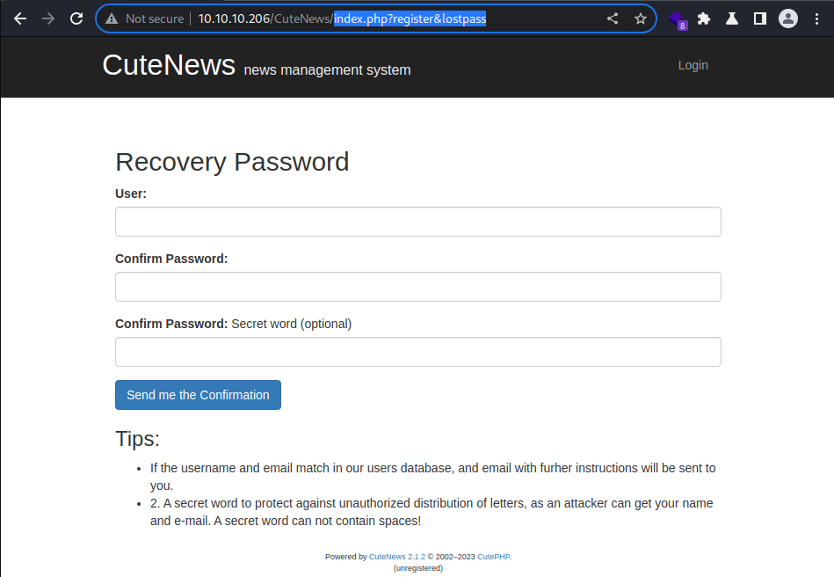Image resolution: width=834 pixels, height=577 pixels.
Task: Click the address bar URL
Action: pyautogui.click(x=342, y=18)
